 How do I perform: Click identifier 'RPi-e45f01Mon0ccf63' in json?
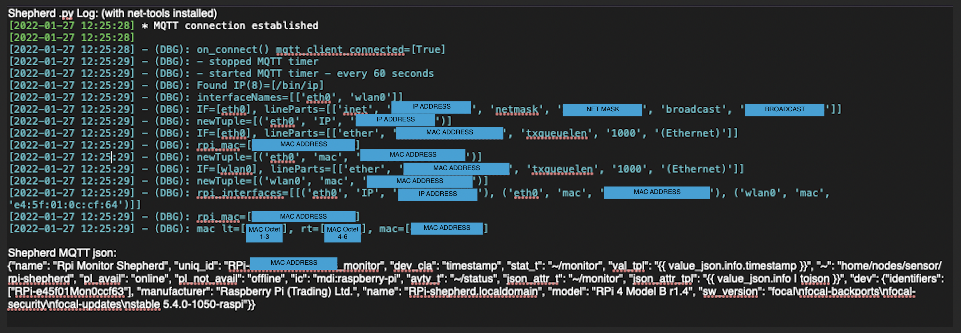coord(70,291)
